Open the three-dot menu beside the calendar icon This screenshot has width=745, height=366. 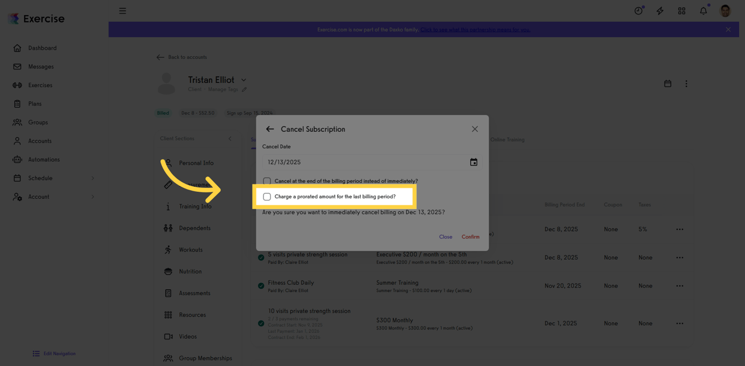point(686,83)
